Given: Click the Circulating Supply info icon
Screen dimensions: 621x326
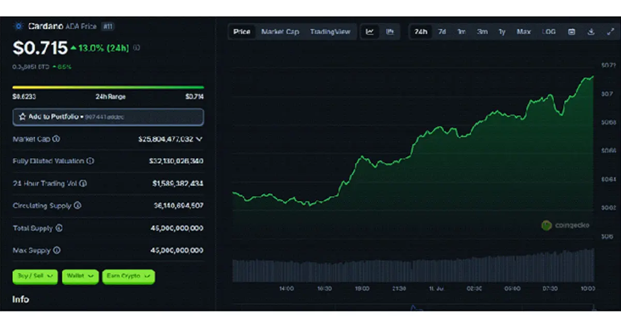Looking at the screenshot, I should (x=78, y=206).
